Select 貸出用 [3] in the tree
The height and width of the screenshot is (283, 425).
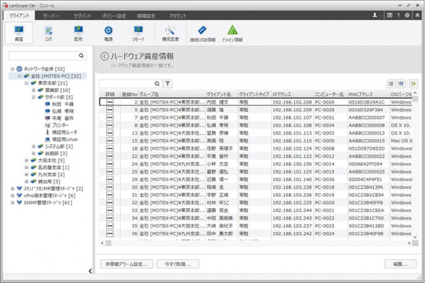coord(48,182)
